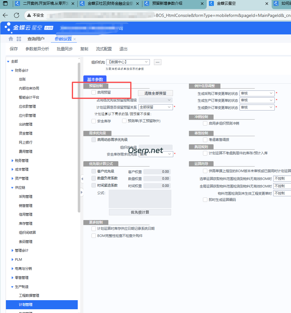Open the 全部保留 dropdown
Viewport: 291px width, 313px height.
(155, 107)
